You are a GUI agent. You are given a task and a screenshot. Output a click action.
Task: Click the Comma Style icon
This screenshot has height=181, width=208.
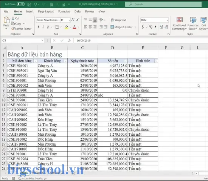(155, 27)
